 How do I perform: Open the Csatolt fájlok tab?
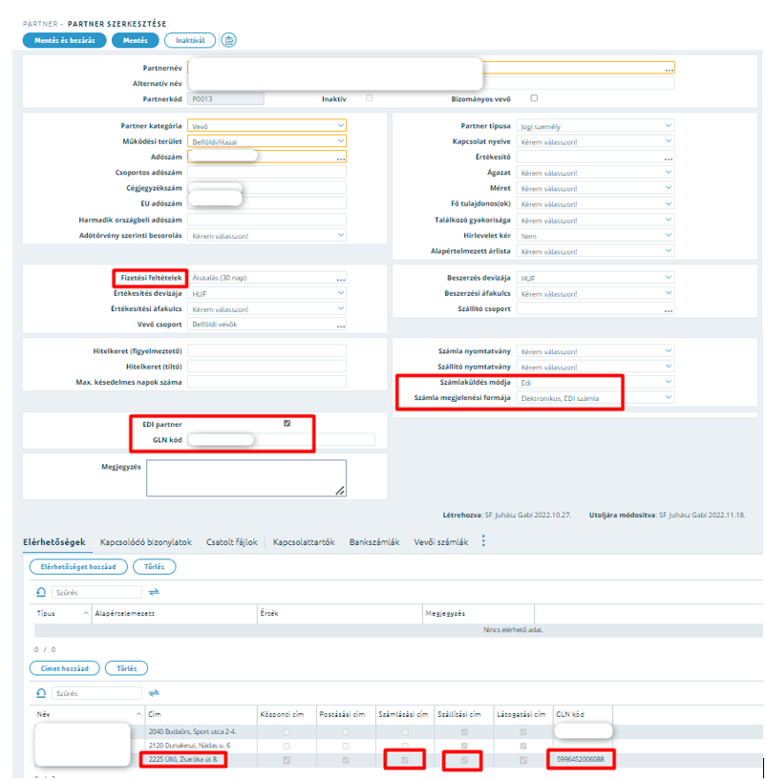click(x=232, y=541)
